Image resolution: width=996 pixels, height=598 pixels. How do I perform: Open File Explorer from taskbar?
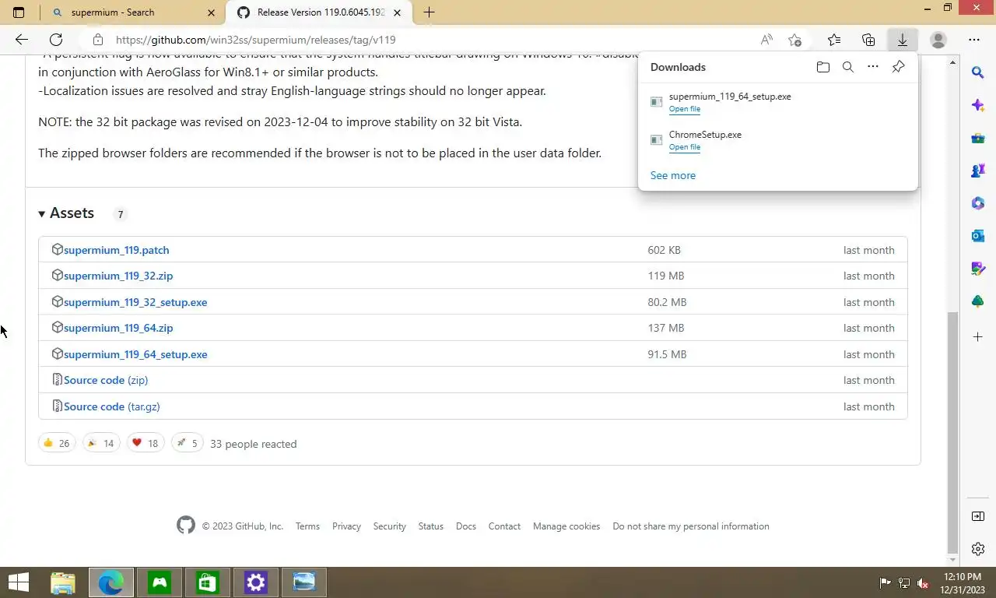point(63,582)
